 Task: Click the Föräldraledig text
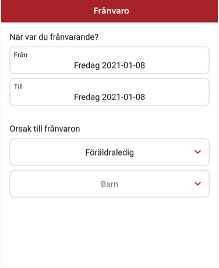point(110,153)
